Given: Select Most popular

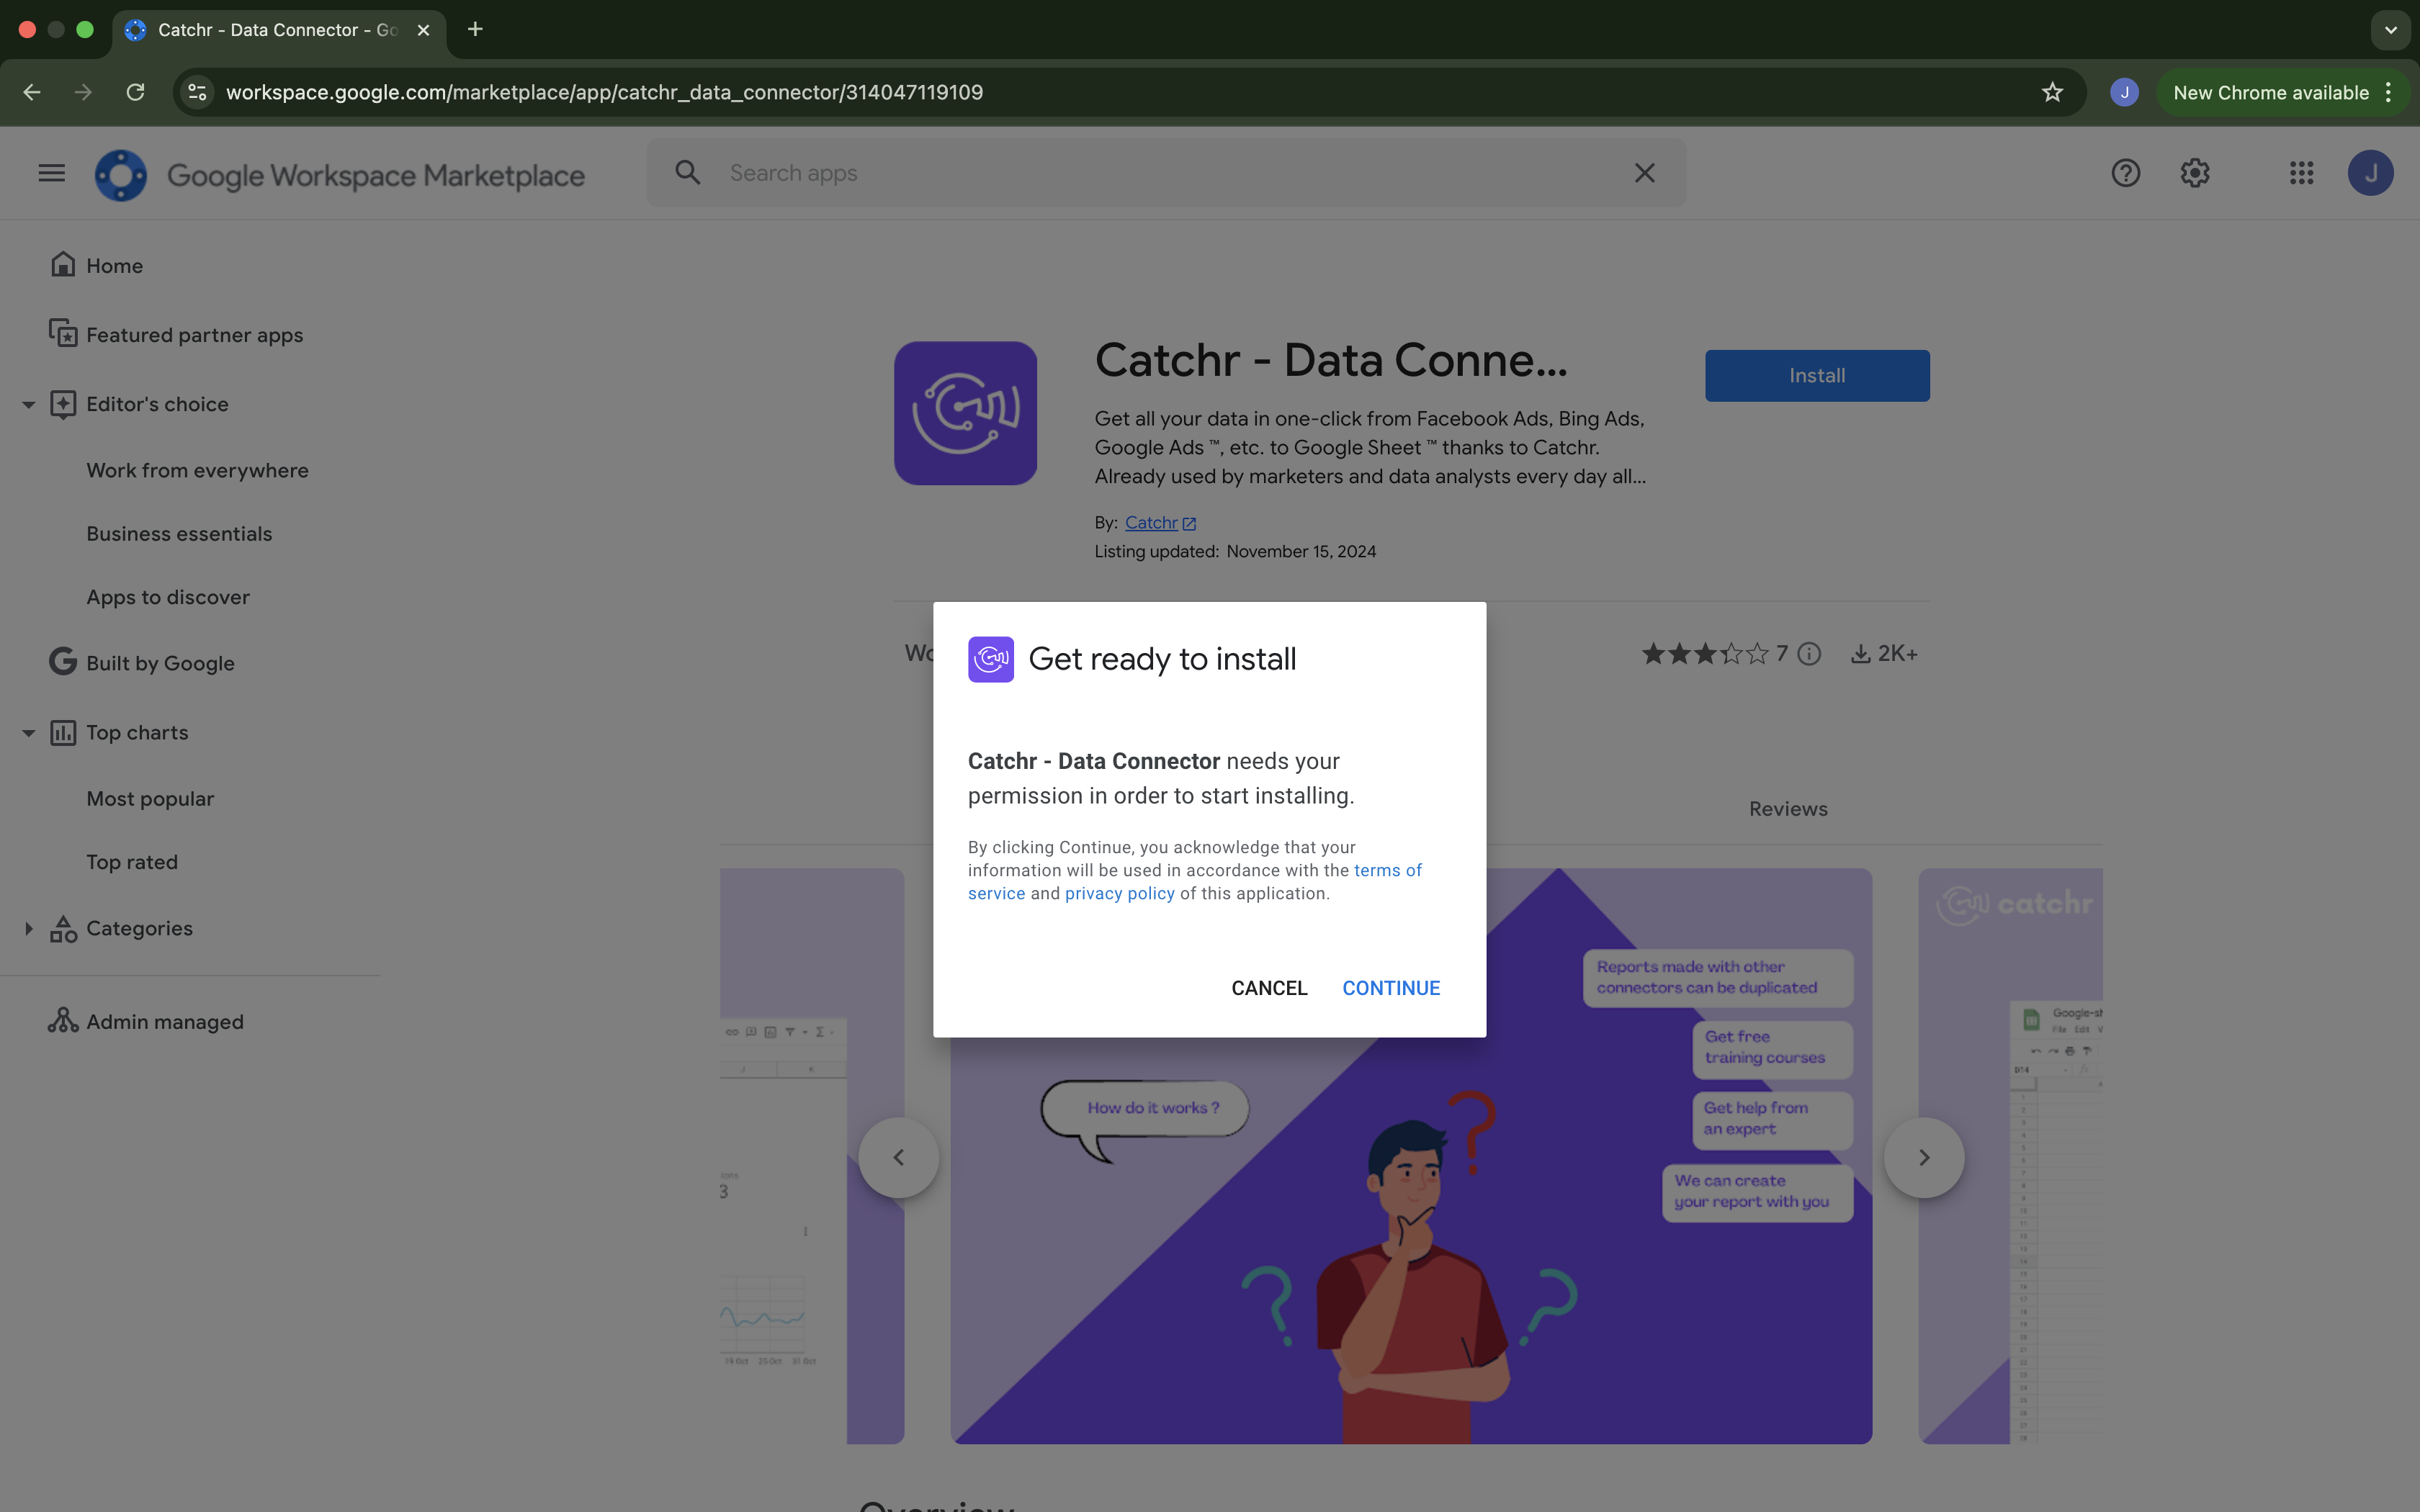Looking at the screenshot, I should pos(150,798).
